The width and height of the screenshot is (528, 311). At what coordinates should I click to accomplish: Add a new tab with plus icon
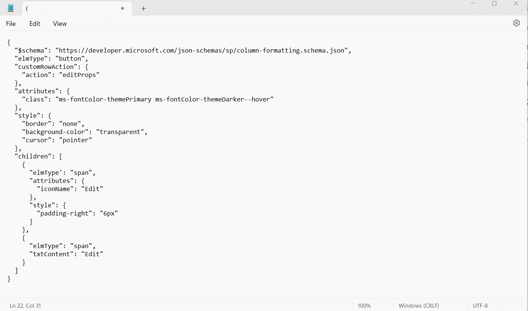pos(144,9)
